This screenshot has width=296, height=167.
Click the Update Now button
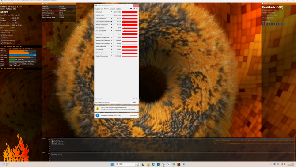coord(133,115)
